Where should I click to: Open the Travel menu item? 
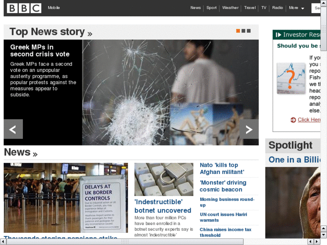[x=250, y=8]
